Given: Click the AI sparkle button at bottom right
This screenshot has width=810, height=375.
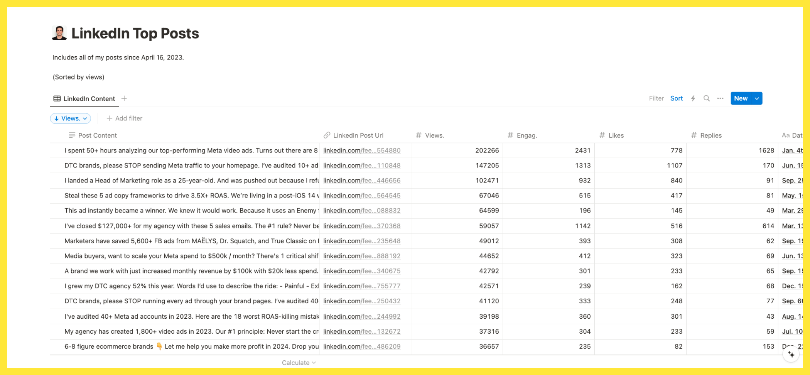Looking at the screenshot, I should 791,354.
